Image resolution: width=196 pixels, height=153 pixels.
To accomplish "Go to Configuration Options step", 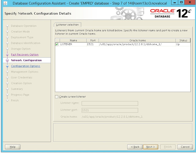I will (x=25, y=66).
